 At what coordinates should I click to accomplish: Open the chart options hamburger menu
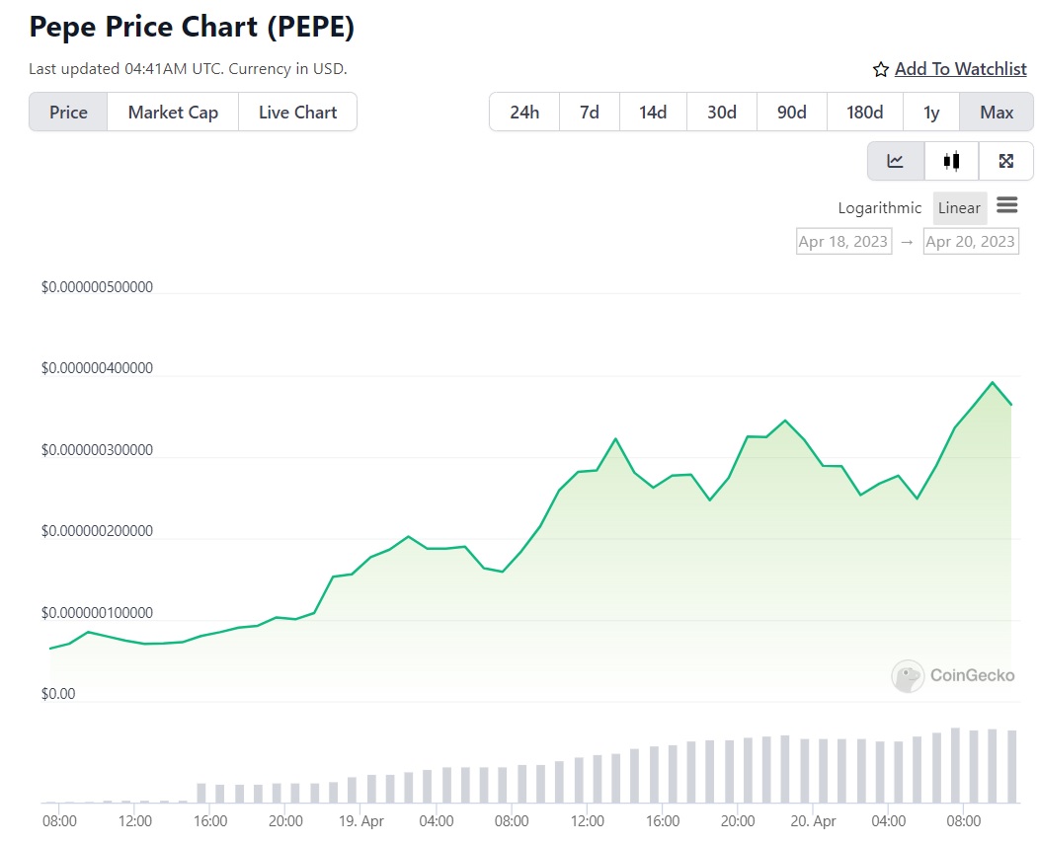(x=1007, y=204)
